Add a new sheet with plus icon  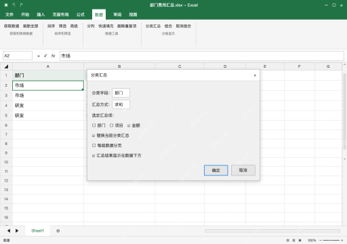pos(58,230)
